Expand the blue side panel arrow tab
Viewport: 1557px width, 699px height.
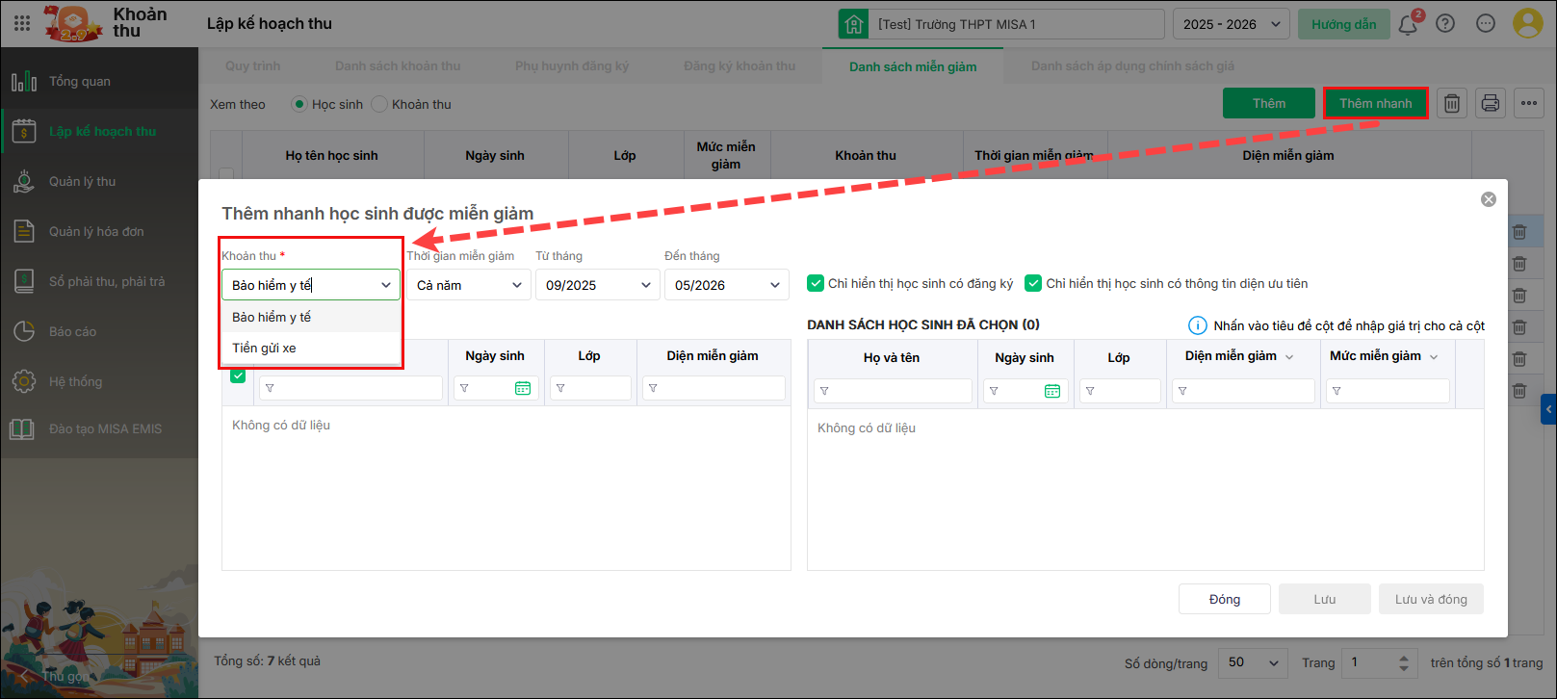click(1548, 409)
